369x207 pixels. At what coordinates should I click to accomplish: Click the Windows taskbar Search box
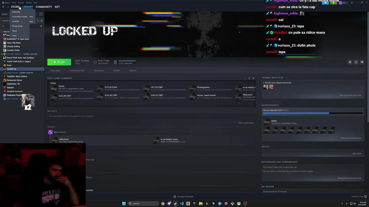click(x=143, y=204)
